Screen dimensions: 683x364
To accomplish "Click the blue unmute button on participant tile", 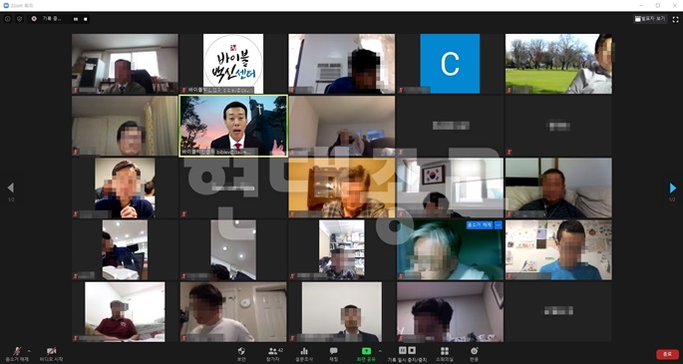I will coord(480,225).
